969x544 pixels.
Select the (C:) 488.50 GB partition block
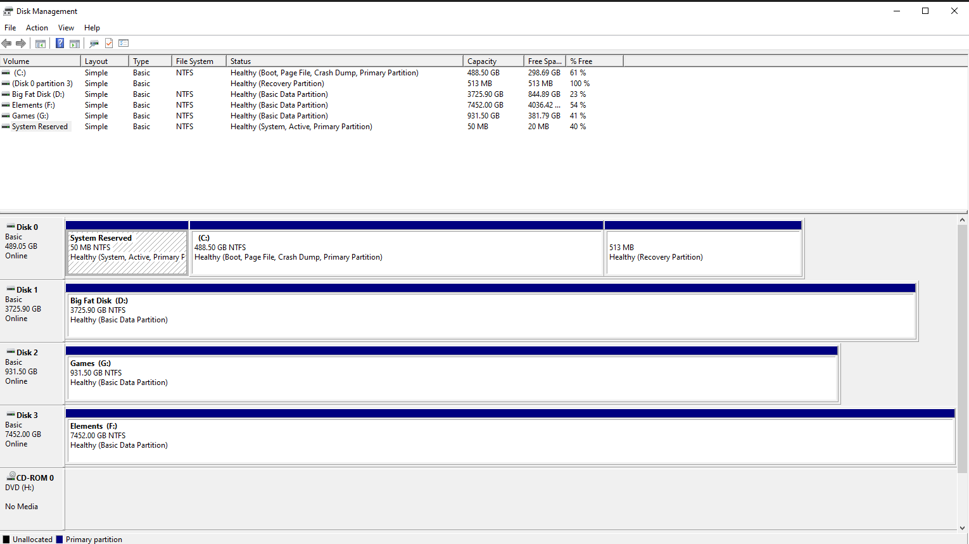396,248
